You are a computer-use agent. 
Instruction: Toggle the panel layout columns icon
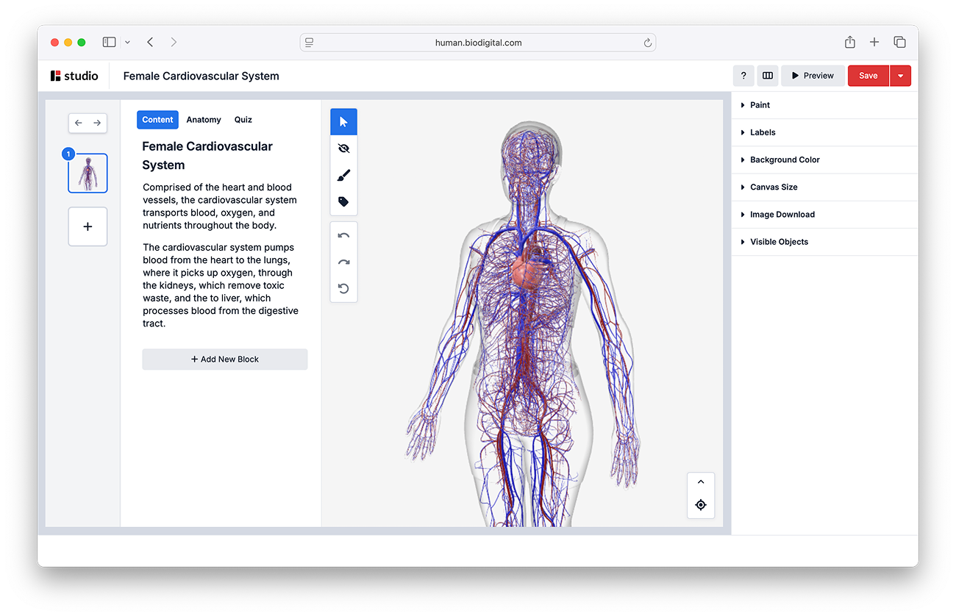click(x=768, y=76)
